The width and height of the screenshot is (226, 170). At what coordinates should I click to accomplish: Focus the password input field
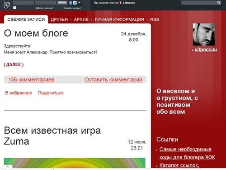coord(46,3)
